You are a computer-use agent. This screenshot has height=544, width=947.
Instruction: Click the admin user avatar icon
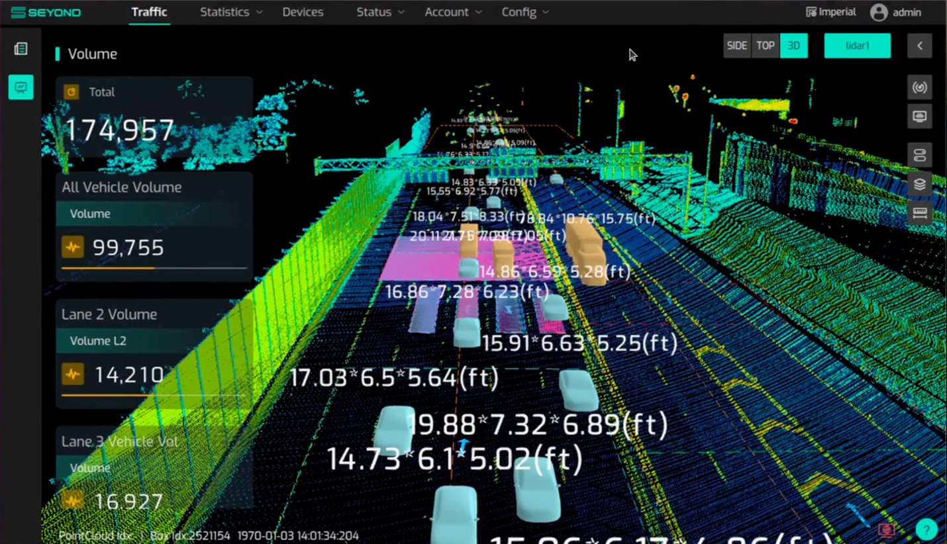[879, 13]
